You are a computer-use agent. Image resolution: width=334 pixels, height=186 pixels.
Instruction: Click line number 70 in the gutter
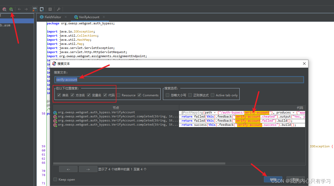click(x=43, y=171)
